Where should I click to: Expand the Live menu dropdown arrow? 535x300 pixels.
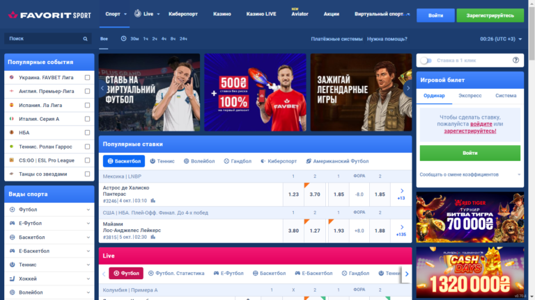(158, 15)
